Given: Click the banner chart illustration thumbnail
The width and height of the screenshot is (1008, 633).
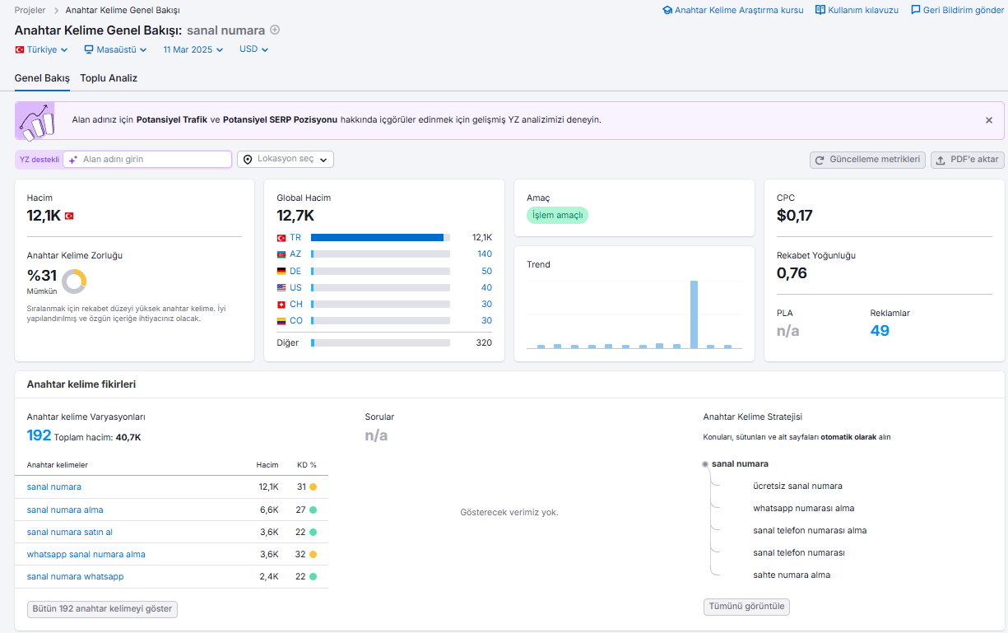Looking at the screenshot, I should [35, 121].
